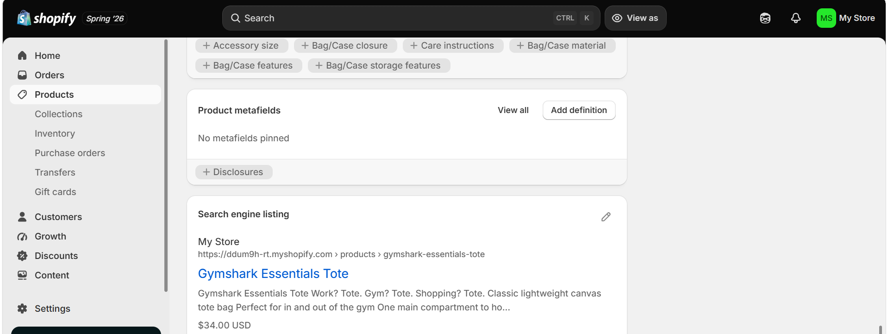The image size is (888, 334).
Task: Click the Growth gauge icon
Action: 22,236
